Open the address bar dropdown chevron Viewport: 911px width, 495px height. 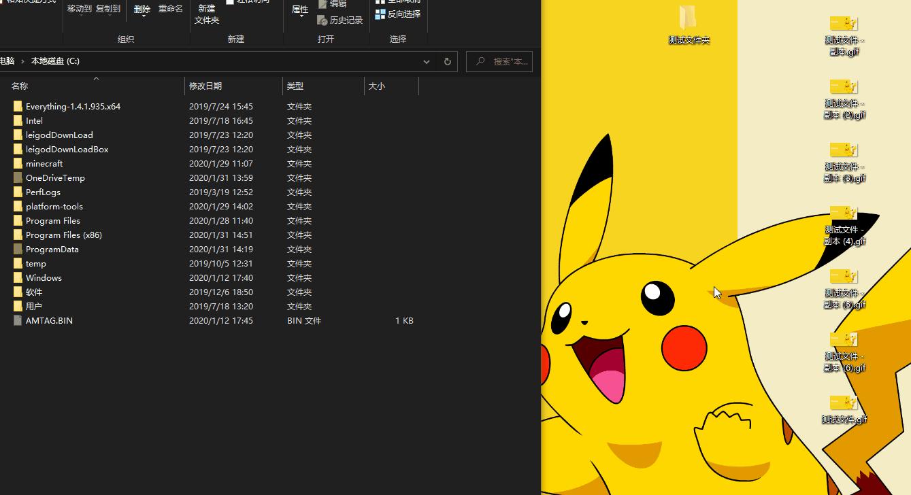(x=426, y=61)
